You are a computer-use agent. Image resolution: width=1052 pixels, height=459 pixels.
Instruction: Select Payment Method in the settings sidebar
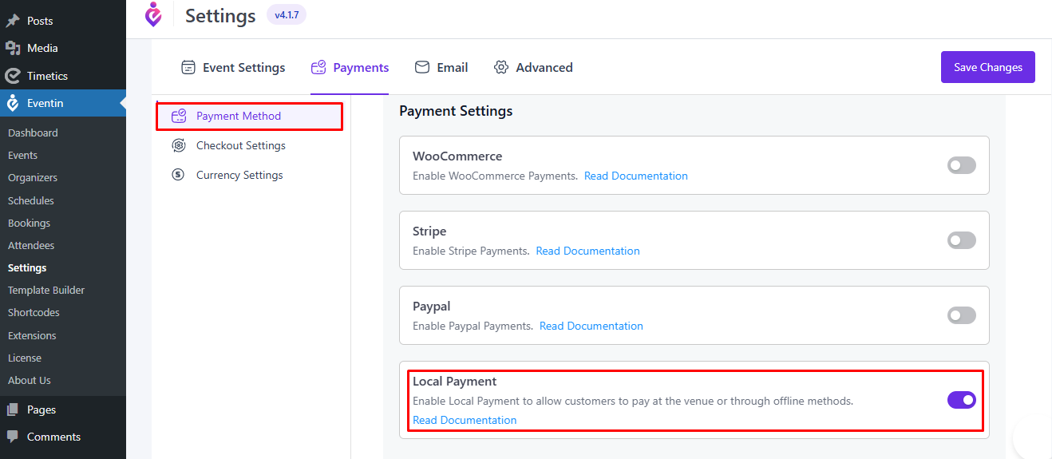[239, 116]
